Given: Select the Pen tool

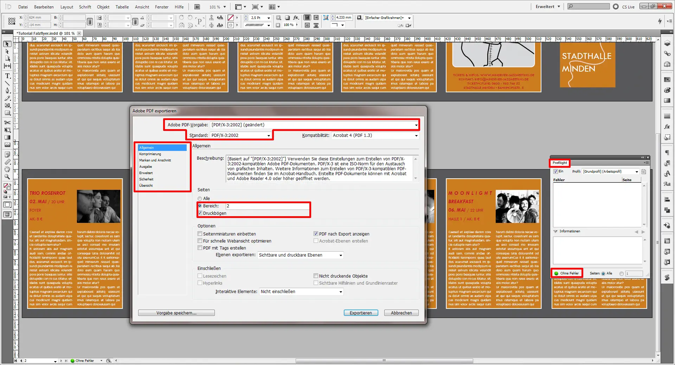Looking at the screenshot, I should (7, 90).
